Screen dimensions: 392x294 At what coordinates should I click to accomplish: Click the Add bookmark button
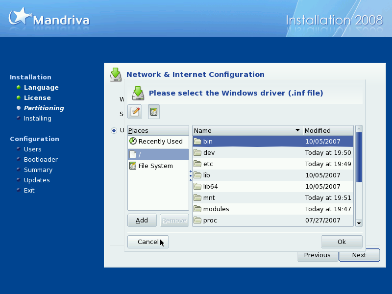click(142, 220)
